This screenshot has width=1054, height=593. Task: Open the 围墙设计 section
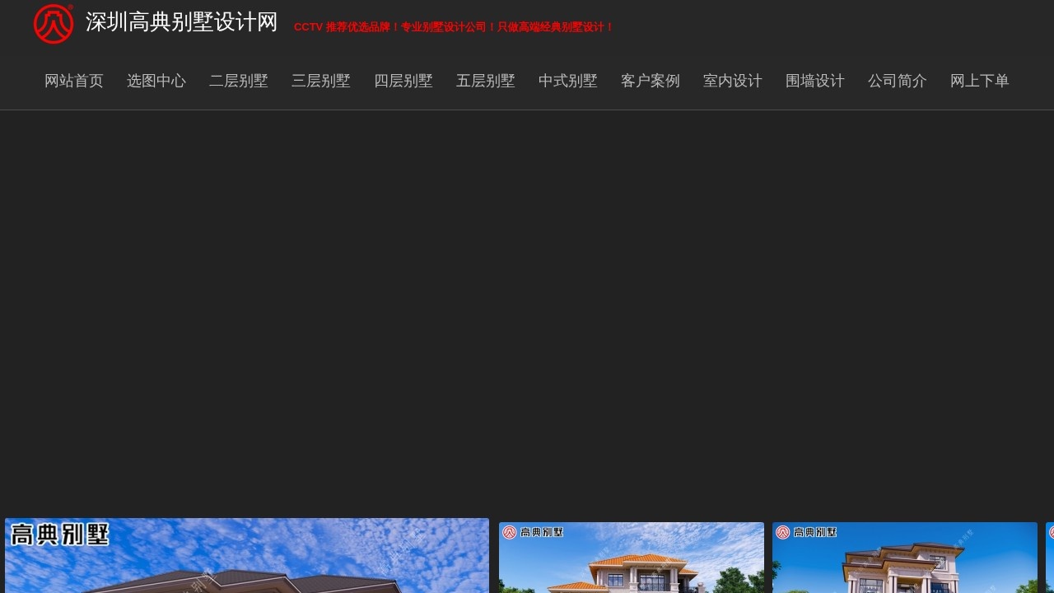[x=814, y=81]
